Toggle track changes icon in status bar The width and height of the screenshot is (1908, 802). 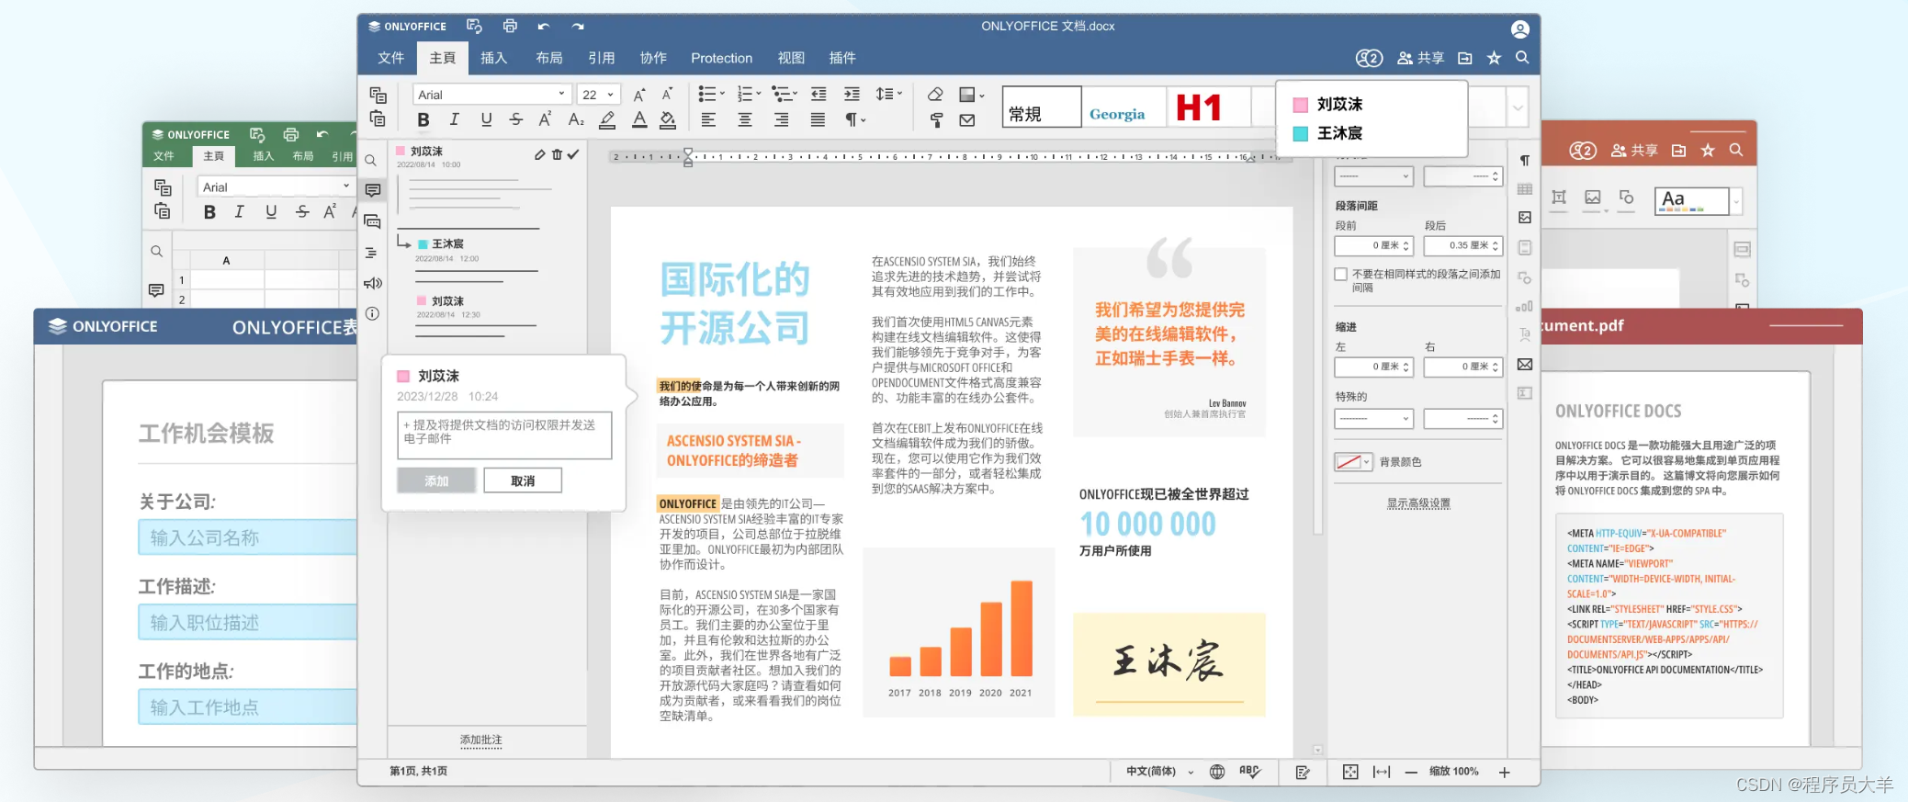[1303, 772]
